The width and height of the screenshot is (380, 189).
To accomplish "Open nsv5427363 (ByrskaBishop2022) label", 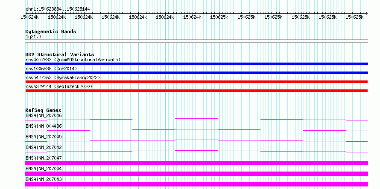I will tap(63, 77).
